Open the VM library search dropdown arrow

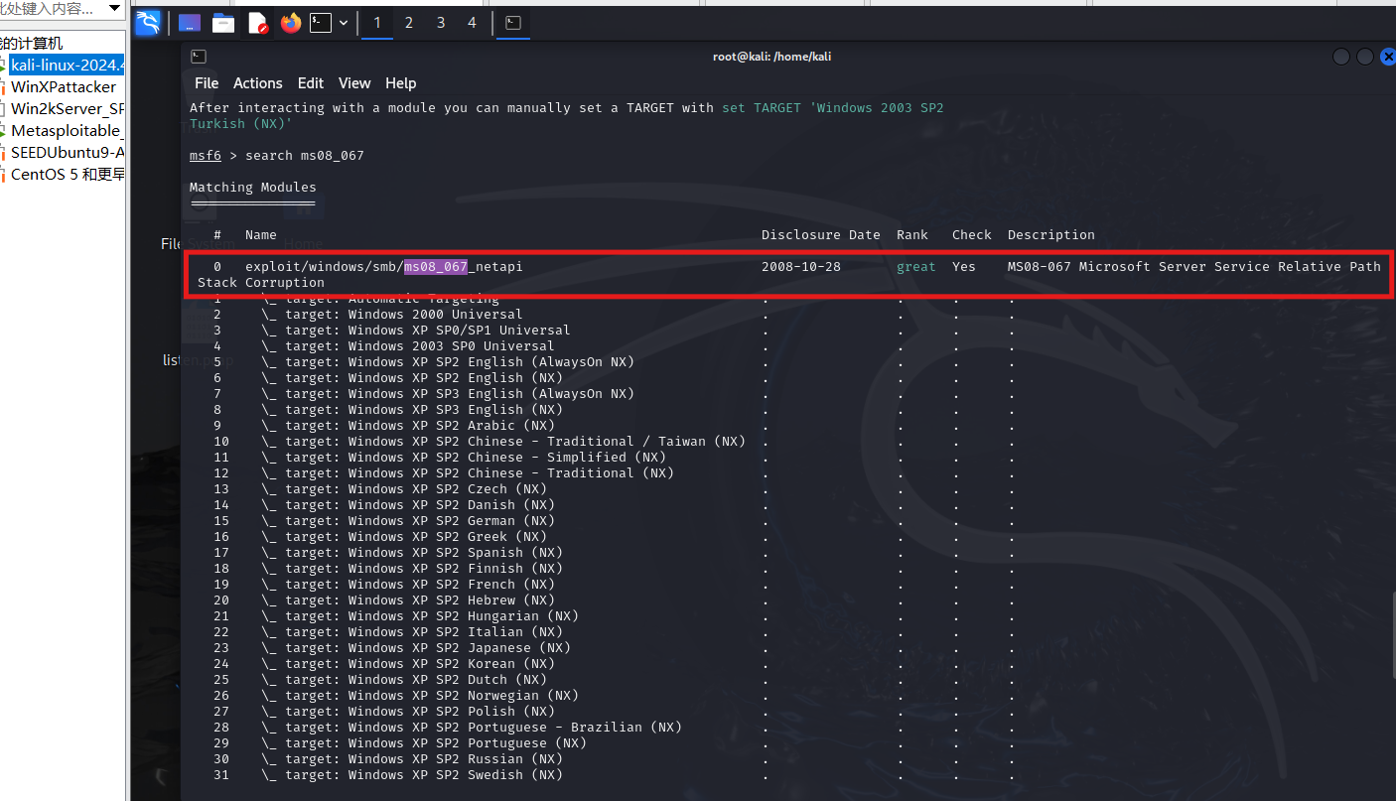point(115,9)
